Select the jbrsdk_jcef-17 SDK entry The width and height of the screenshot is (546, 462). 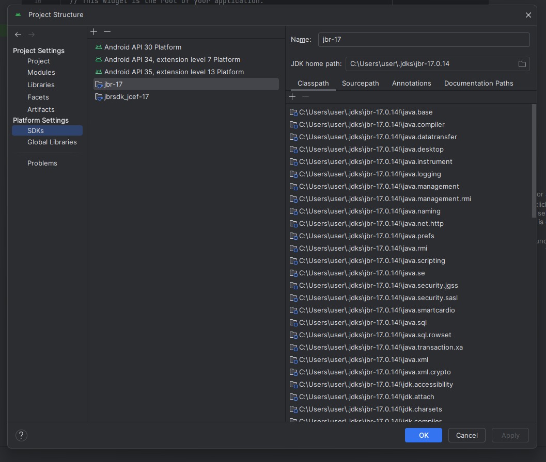[127, 96]
